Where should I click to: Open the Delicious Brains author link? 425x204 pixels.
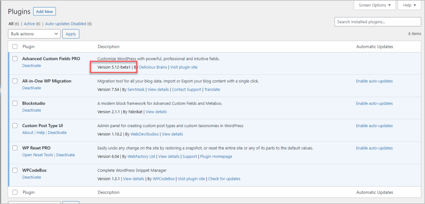pyautogui.click(x=153, y=67)
